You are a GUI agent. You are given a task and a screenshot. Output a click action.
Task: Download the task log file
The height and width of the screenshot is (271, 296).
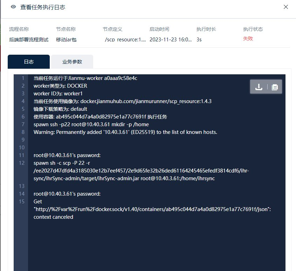[259, 87]
